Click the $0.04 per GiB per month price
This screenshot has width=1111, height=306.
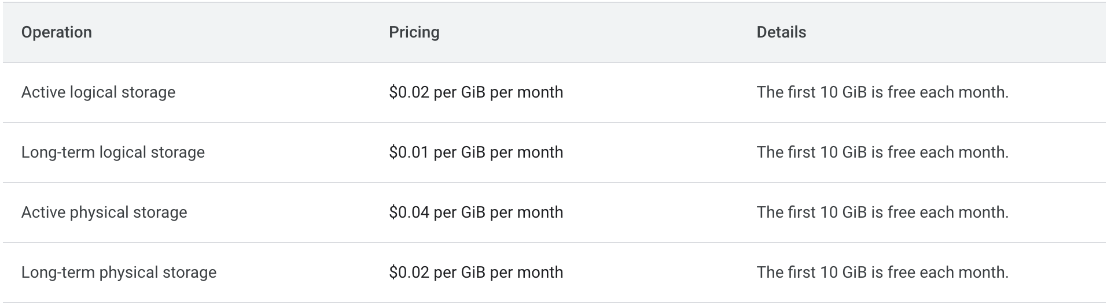click(x=476, y=212)
